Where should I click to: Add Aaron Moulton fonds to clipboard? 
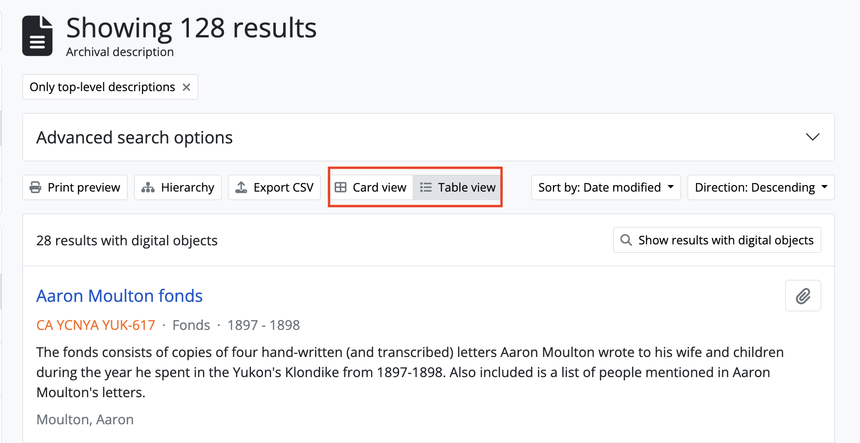coord(803,296)
